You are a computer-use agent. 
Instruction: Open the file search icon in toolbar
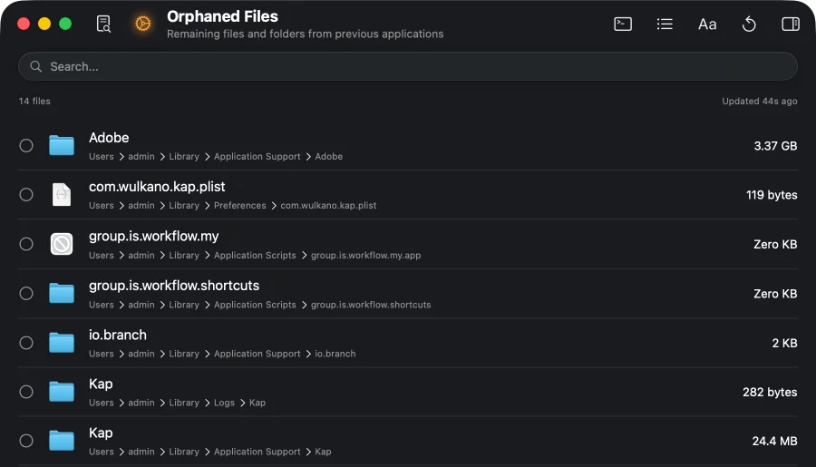click(x=103, y=24)
